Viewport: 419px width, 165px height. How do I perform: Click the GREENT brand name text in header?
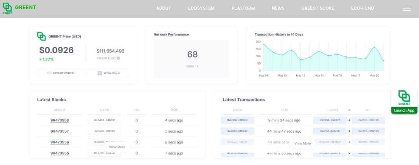25,7
